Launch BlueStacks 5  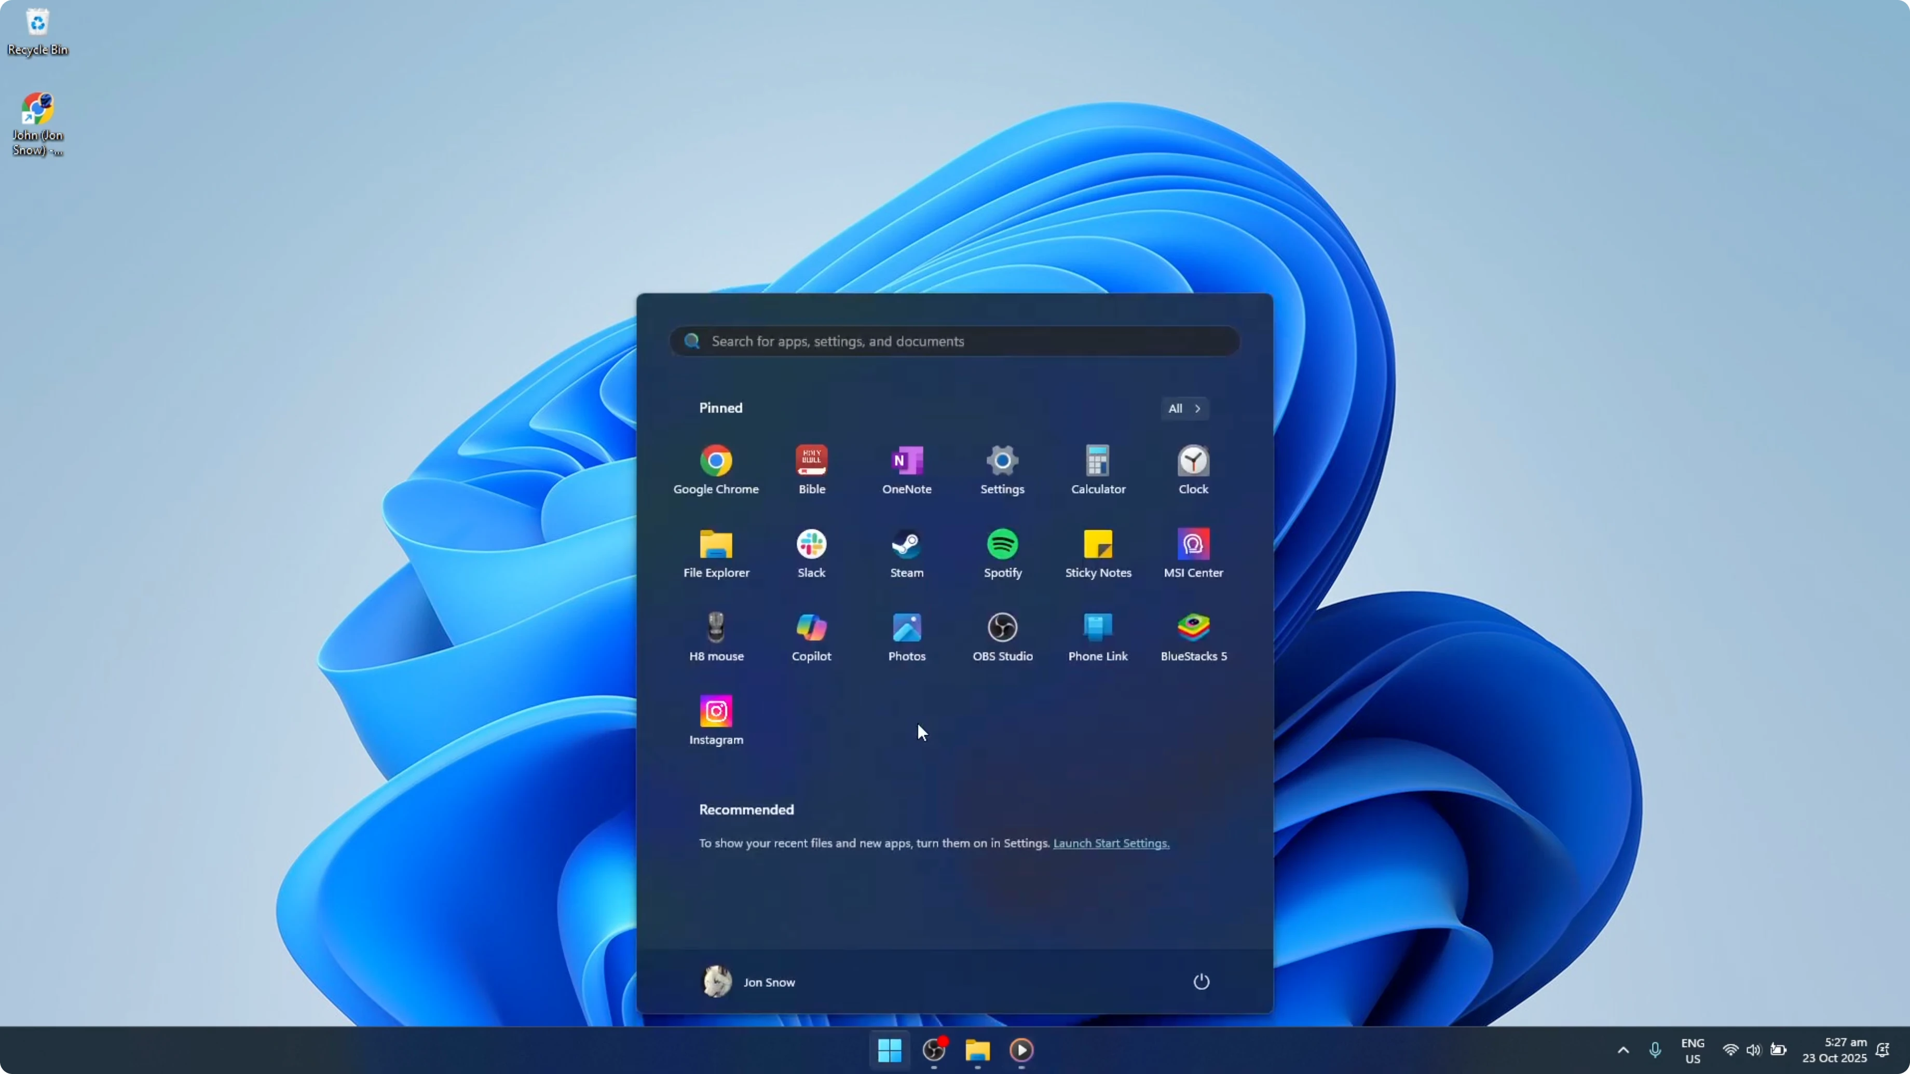(1193, 638)
